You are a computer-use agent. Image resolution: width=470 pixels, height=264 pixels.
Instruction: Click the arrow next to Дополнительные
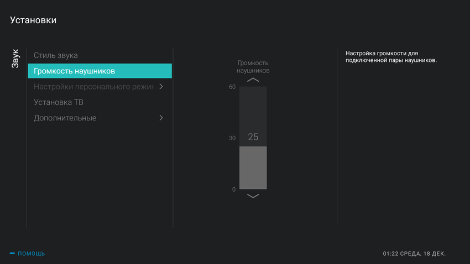pos(161,118)
